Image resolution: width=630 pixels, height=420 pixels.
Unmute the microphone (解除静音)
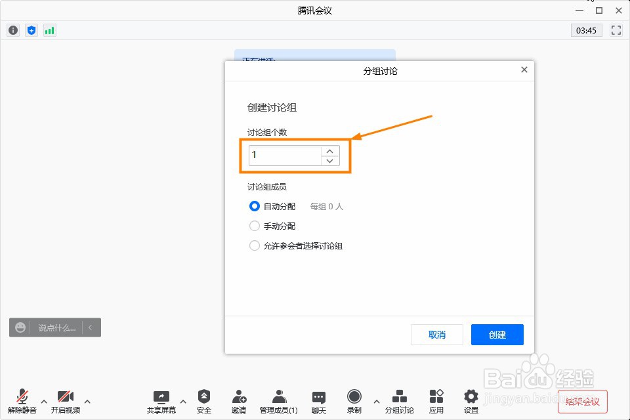tap(22, 402)
